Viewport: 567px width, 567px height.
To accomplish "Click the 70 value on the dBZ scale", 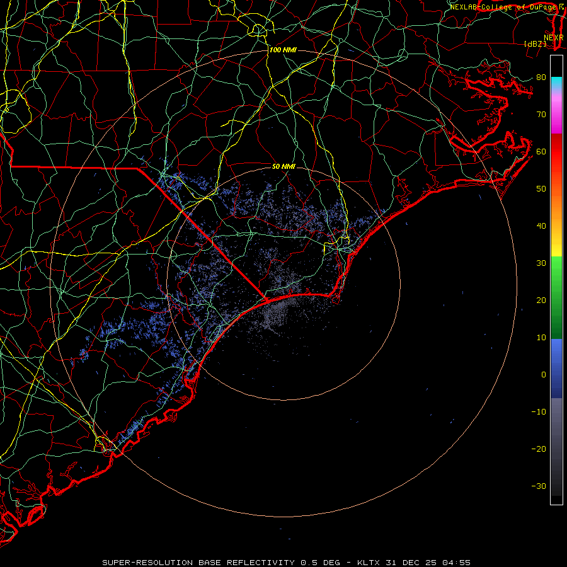I will click(x=541, y=115).
